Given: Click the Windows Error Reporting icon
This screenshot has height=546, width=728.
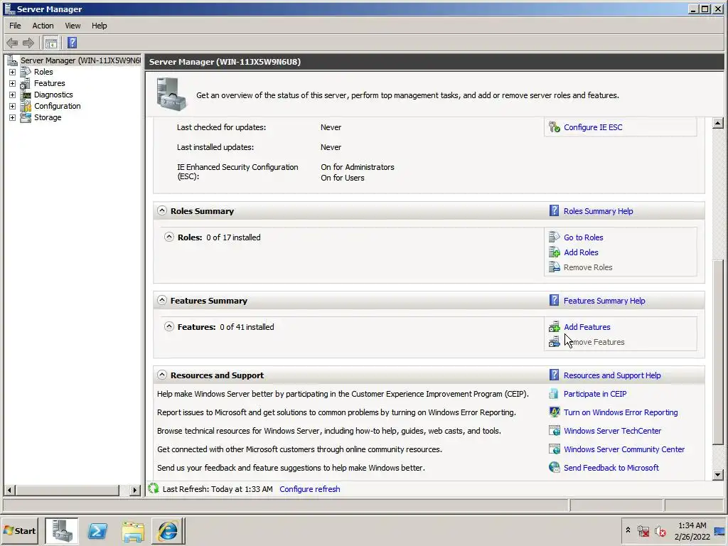Looking at the screenshot, I should pos(555,412).
